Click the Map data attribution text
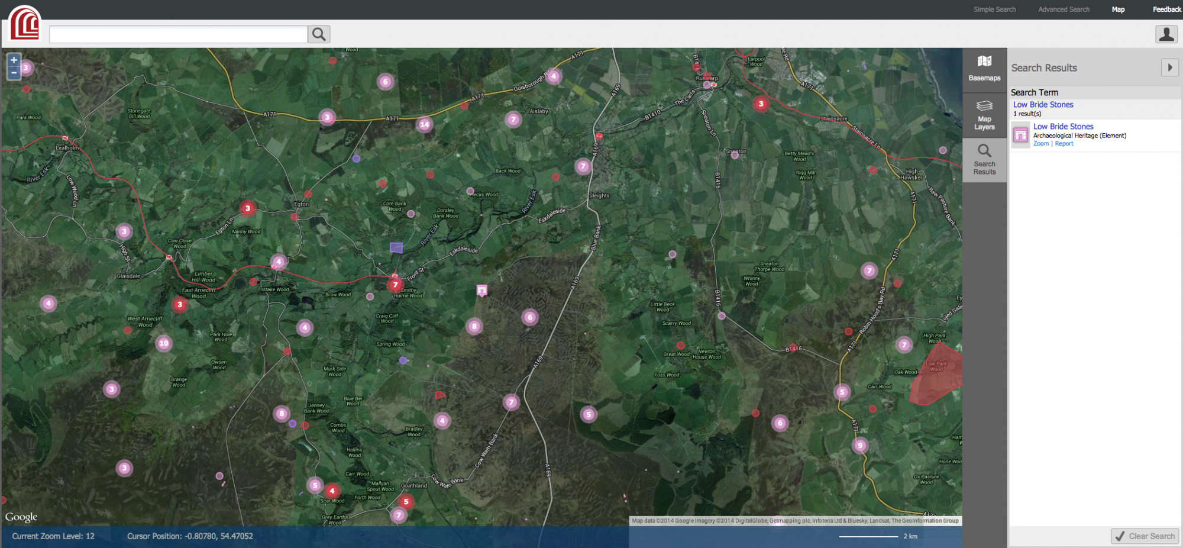This screenshot has width=1183, height=548. coord(795,521)
